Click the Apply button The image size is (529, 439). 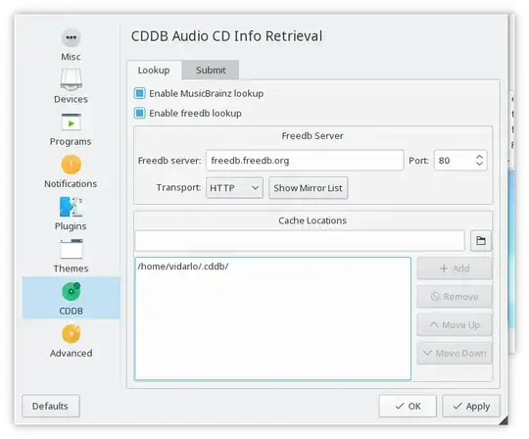coord(471,406)
